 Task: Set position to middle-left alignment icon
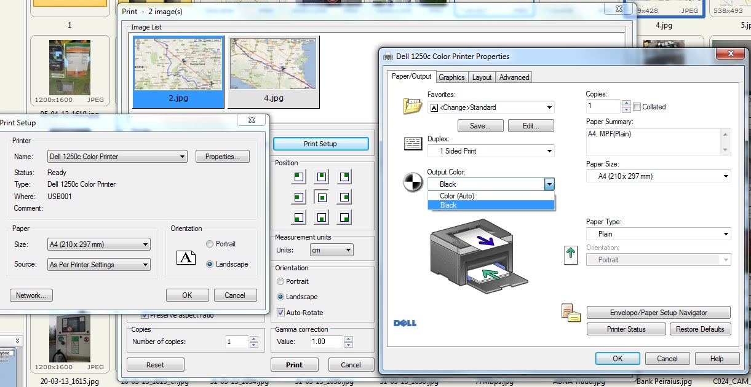point(299,197)
